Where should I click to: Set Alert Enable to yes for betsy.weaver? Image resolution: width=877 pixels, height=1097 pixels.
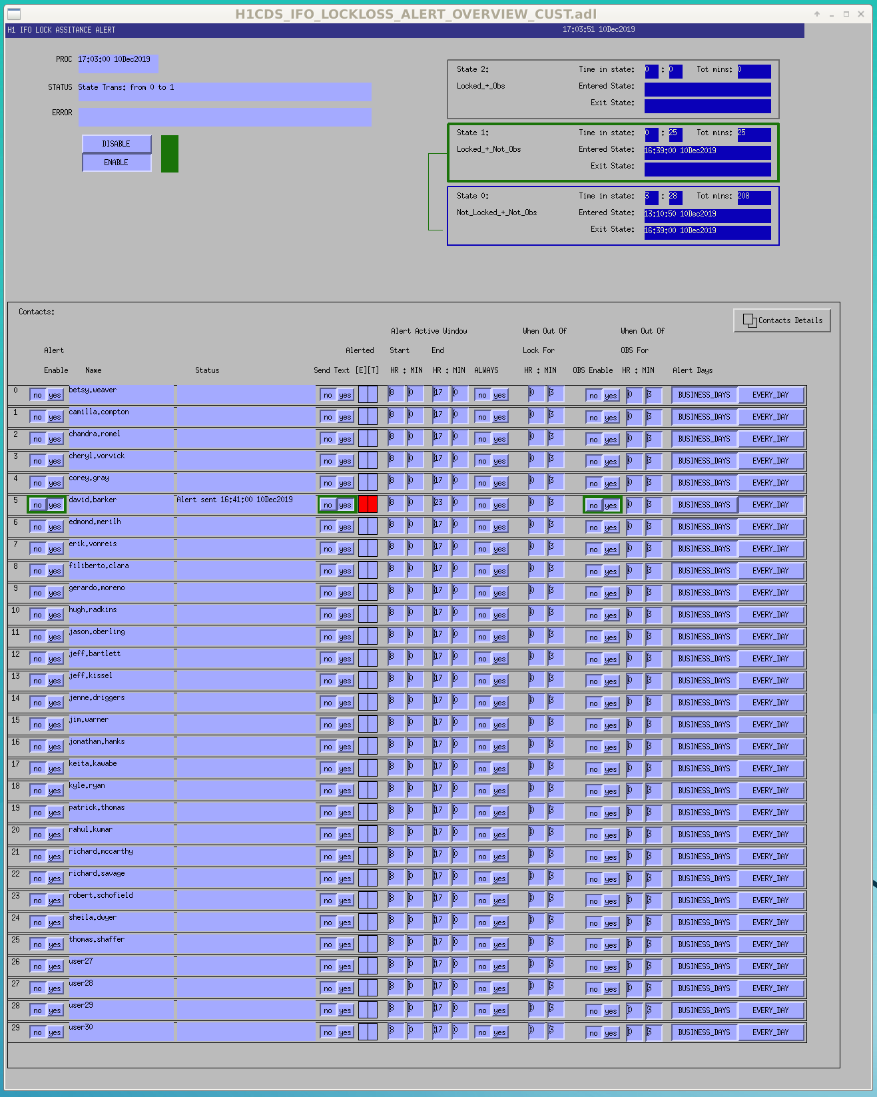(55, 396)
